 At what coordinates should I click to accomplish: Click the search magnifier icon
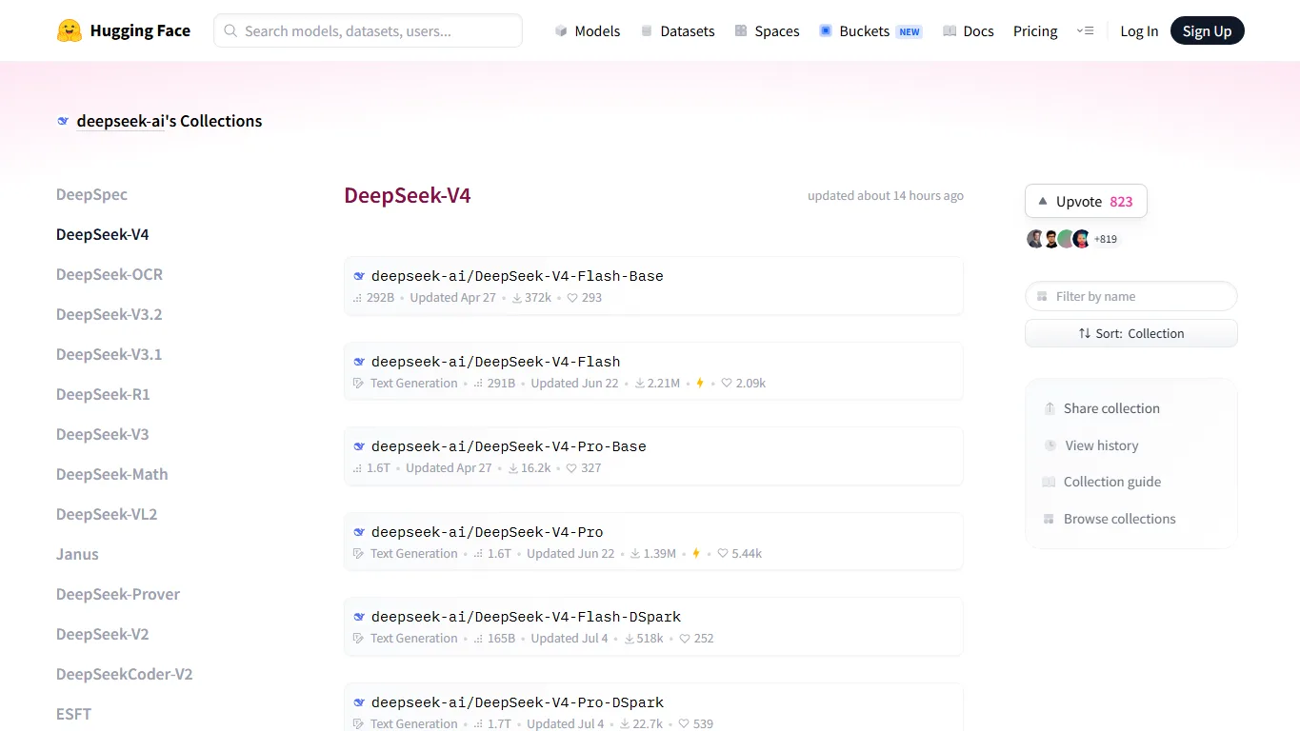230,30
